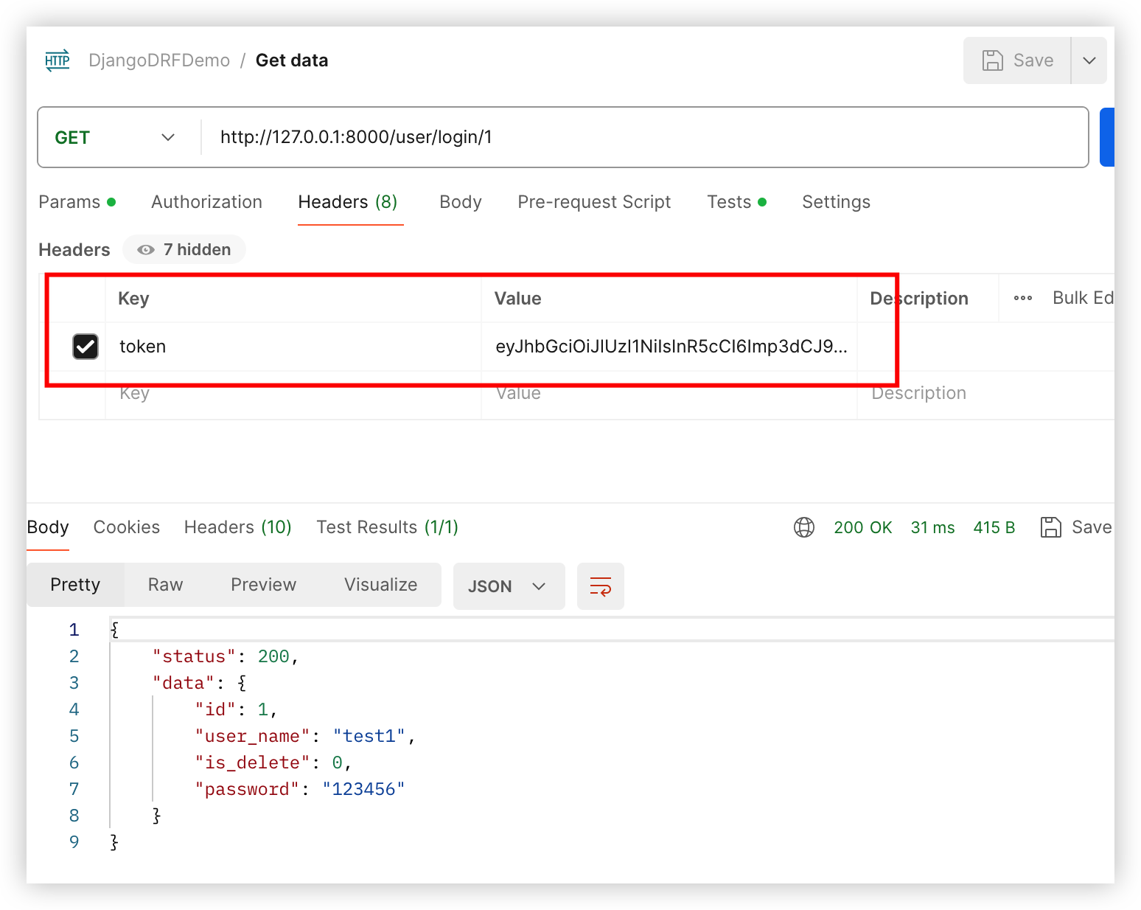This screenshot has width=1141, height=910.
Task: Click the DjangoDRFDemo collection breadcrumb
Action: tap(159, 60)
